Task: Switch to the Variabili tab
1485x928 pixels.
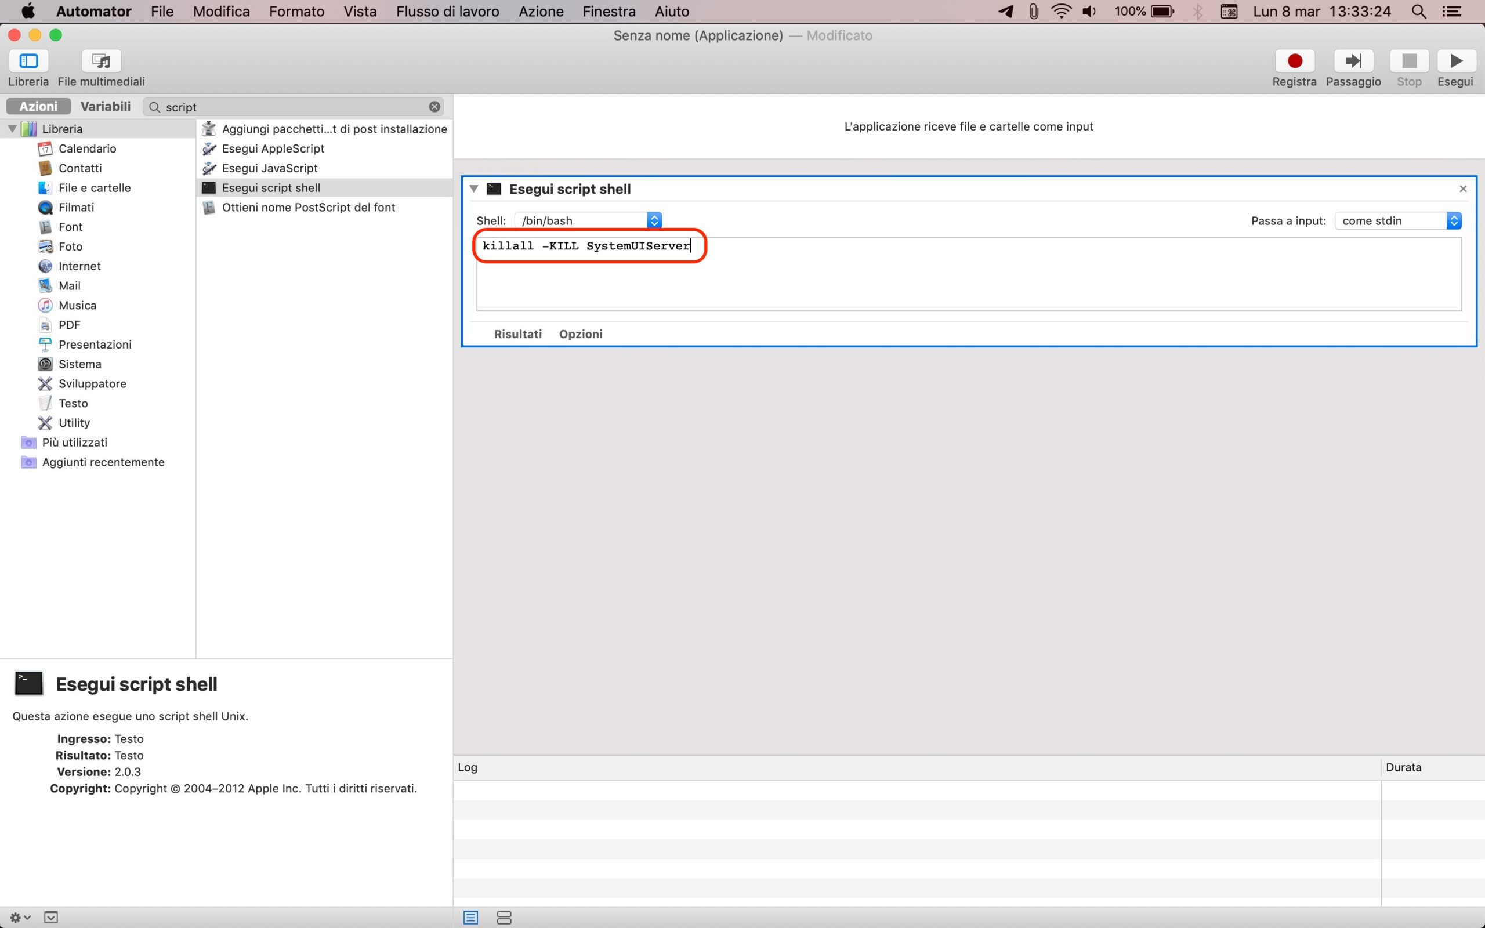Action: [106, 106]
